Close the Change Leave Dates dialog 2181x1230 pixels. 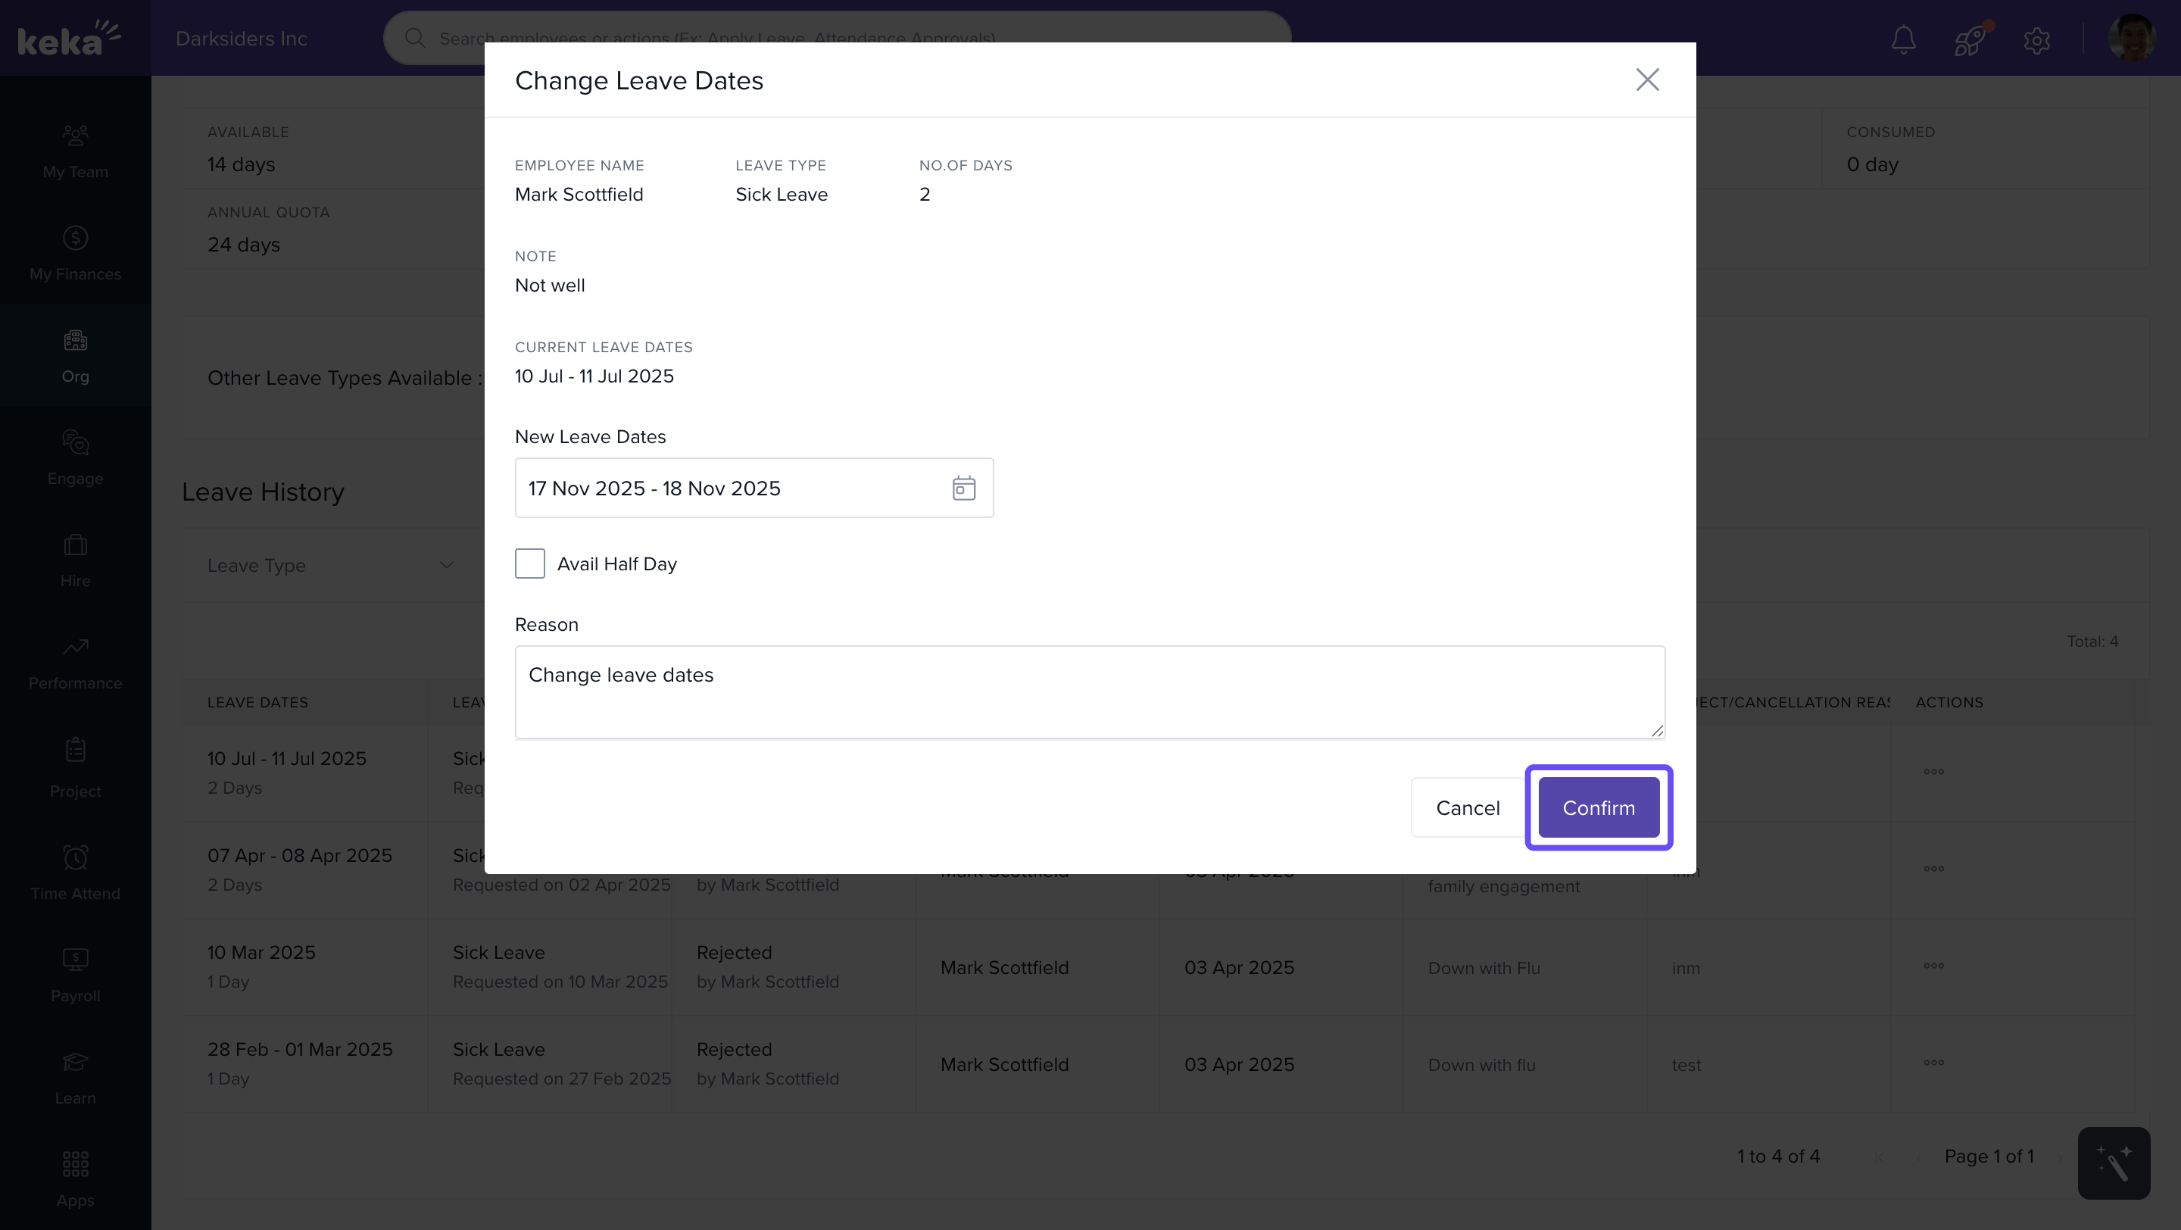(1647, 80)
